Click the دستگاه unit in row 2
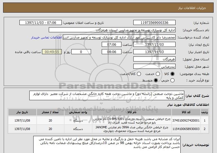The height and width of the screenshot is (153, 217). [78, 129]
